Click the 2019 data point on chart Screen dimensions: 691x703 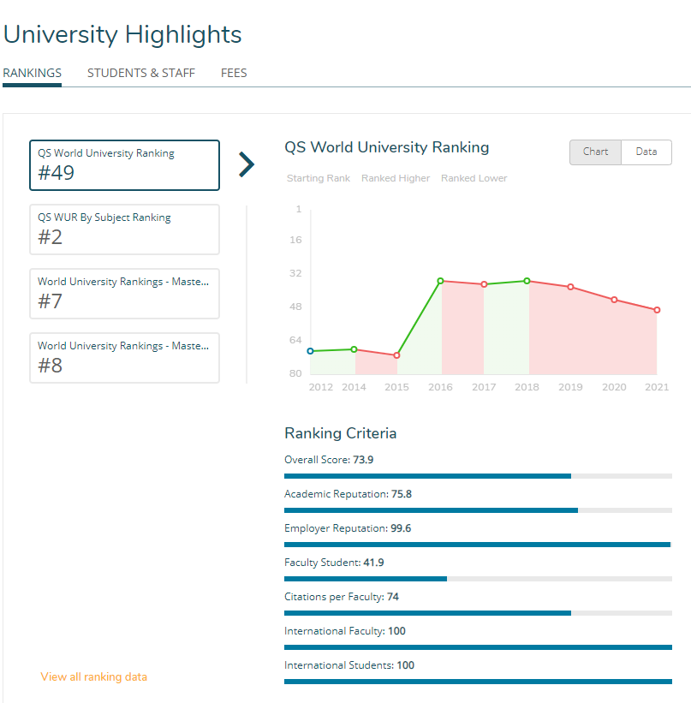pos(570,287)
